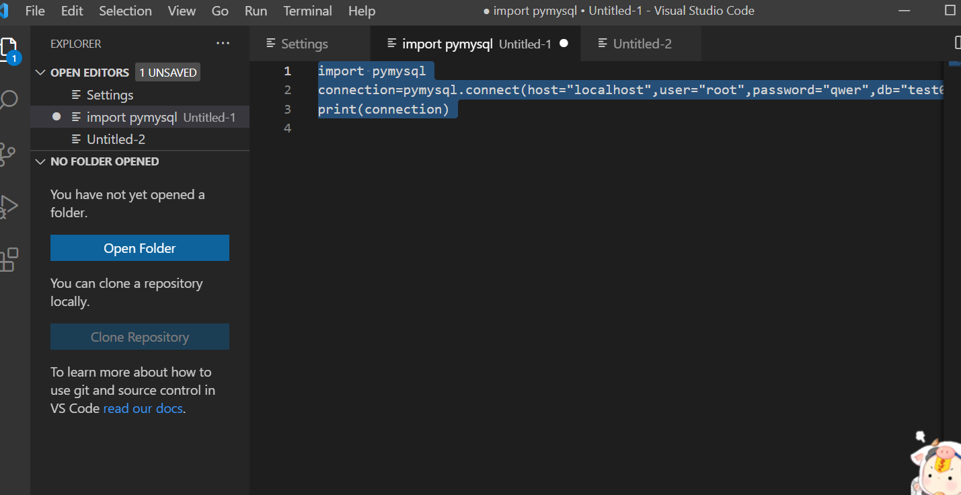Click the import pymysql code line
Screen dimensions: 961x495
click(372, 71)
